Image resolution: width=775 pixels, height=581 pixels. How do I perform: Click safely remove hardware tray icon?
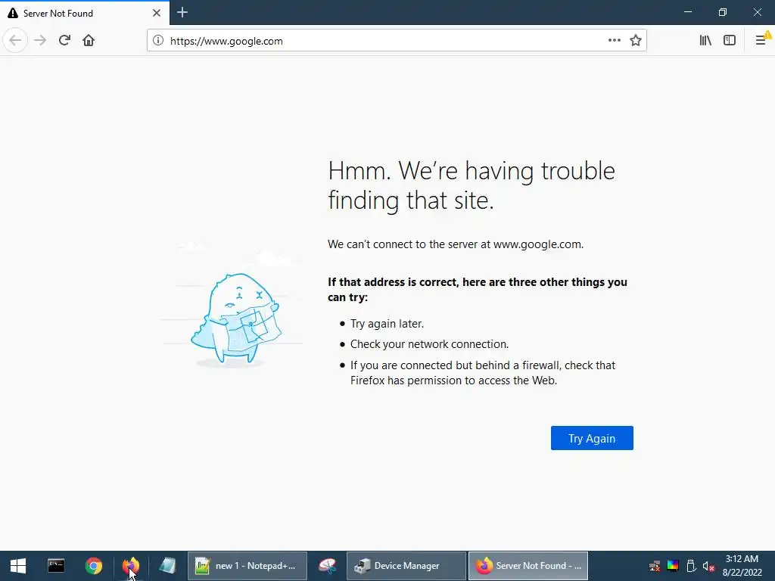[691, 566]
